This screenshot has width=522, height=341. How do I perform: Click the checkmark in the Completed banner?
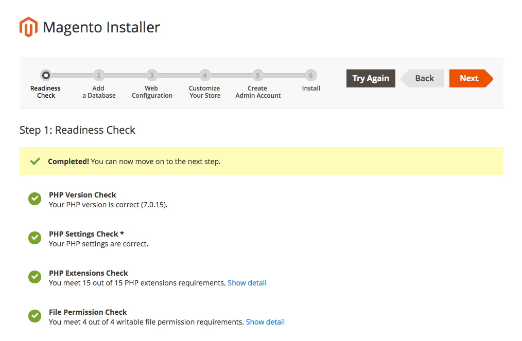coord(35,161)
